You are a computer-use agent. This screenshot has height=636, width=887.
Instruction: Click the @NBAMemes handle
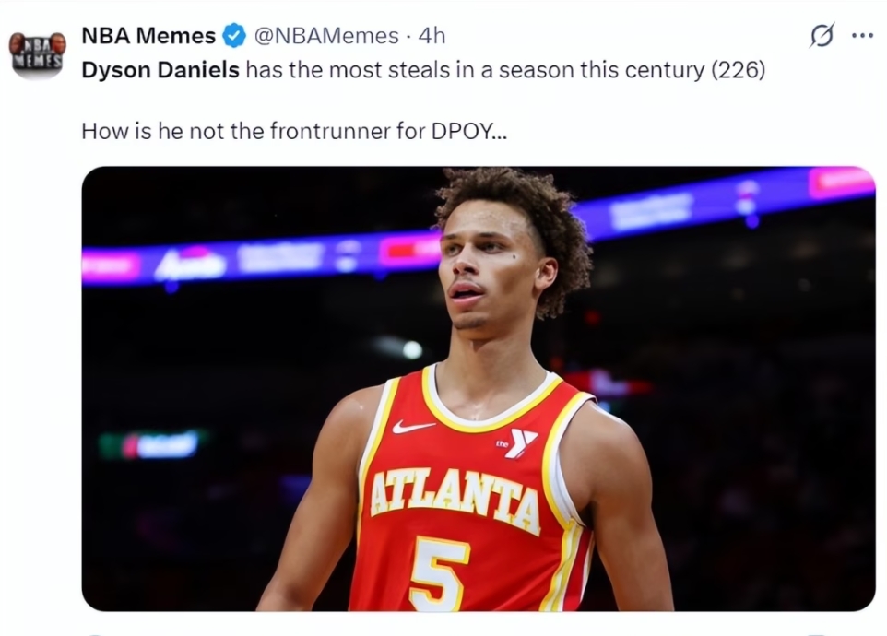coord(326,36)
